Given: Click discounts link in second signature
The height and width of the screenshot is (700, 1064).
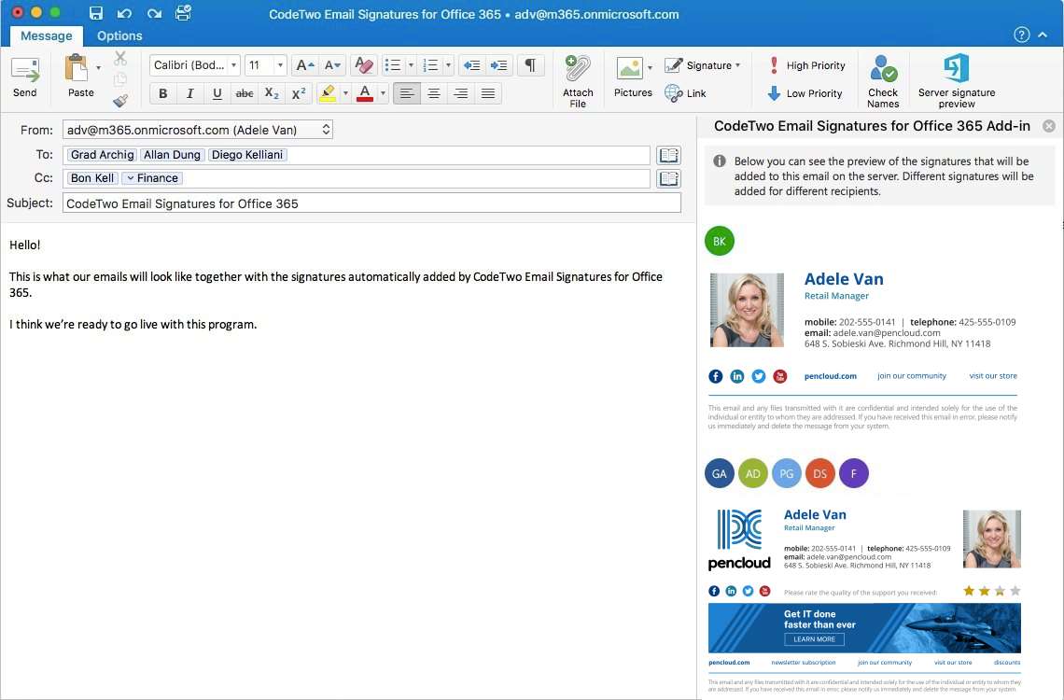Looking at the screenshot, I should pyautogui.click(x=1007, y=663).
